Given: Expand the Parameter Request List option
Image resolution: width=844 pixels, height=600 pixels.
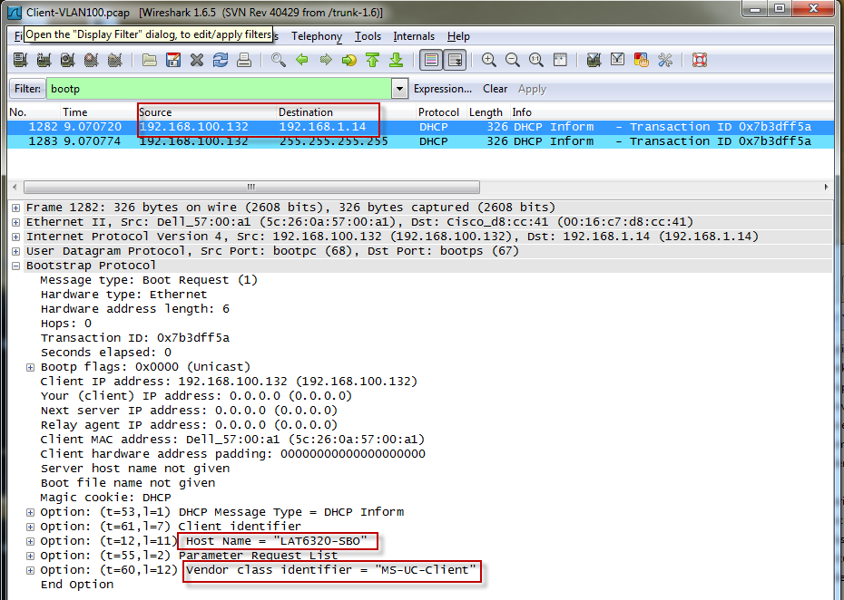Looking at the screenshot, I should click(x=31, y=556).
